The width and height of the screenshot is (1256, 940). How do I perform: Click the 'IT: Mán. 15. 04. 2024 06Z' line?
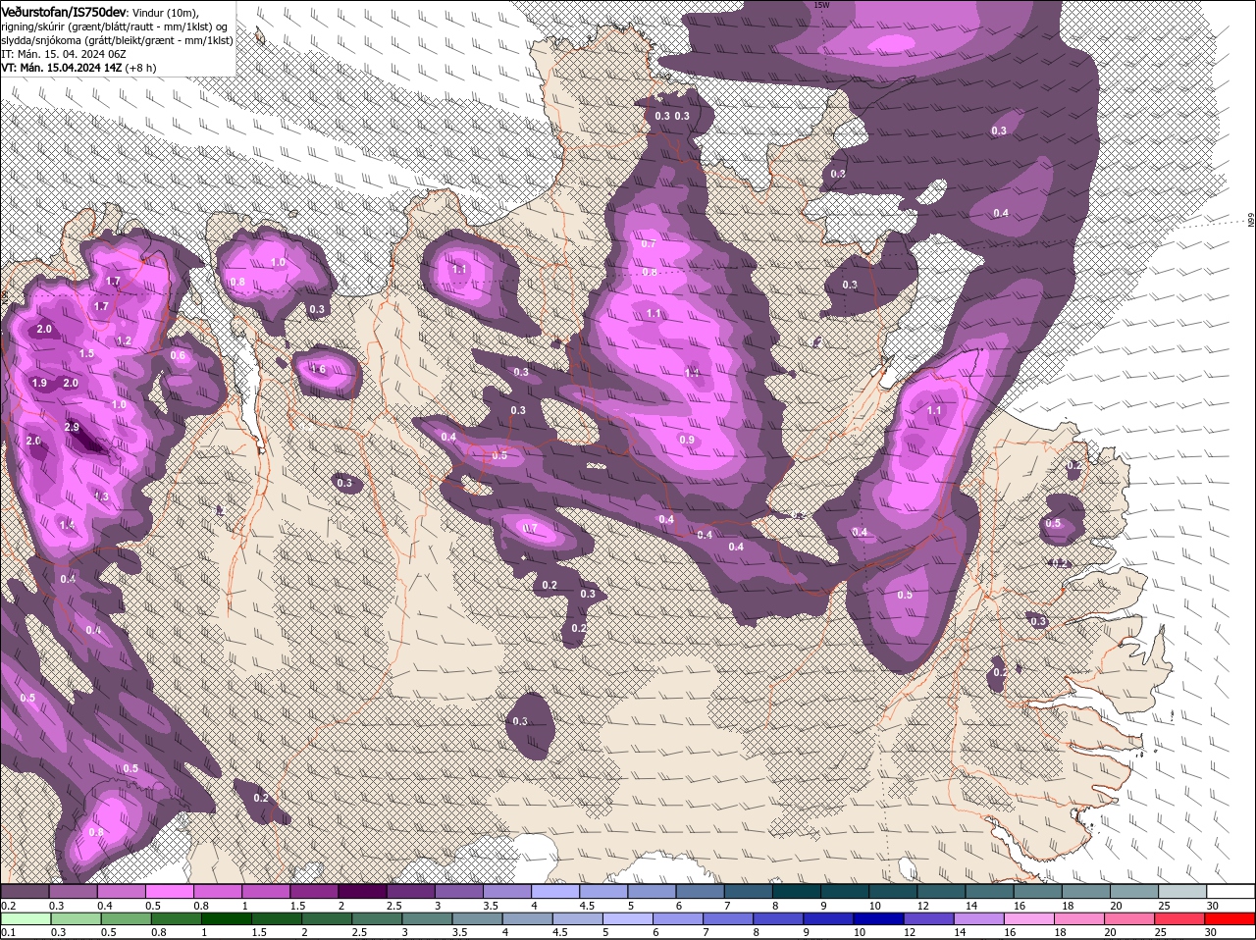pos(64,54)
